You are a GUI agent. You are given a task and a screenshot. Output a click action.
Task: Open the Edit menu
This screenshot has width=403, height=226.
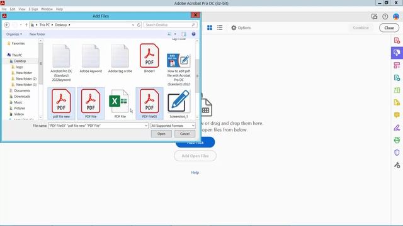click(13, 9)
